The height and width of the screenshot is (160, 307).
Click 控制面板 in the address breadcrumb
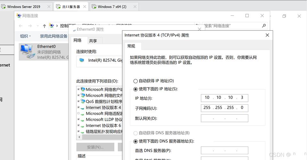(x=68, y=26)
